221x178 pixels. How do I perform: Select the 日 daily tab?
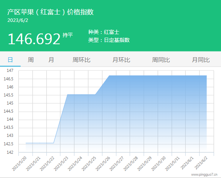tap(10, 60)
